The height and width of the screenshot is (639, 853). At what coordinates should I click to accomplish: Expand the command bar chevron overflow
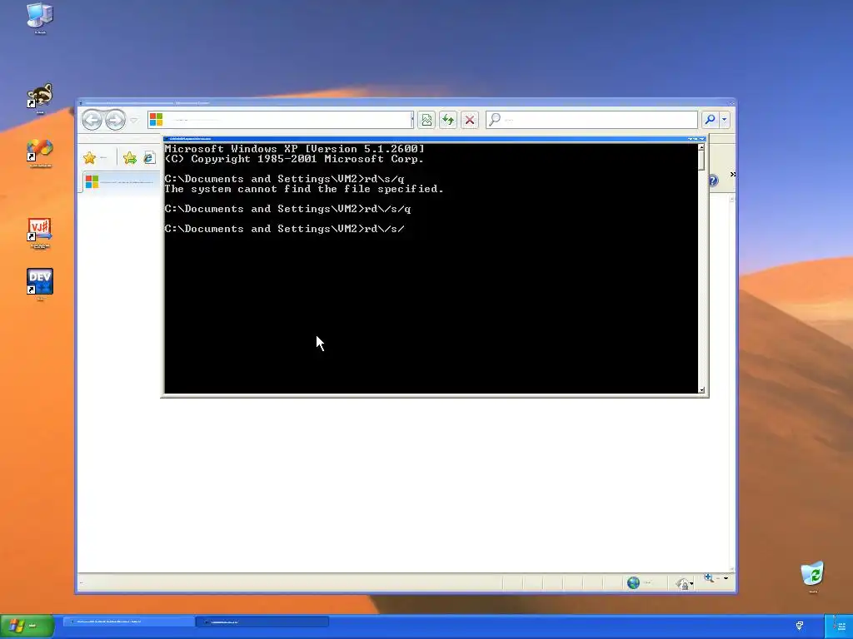[732, 175]
